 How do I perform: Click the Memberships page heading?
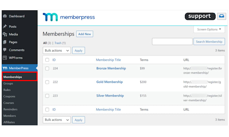[59, 34]
